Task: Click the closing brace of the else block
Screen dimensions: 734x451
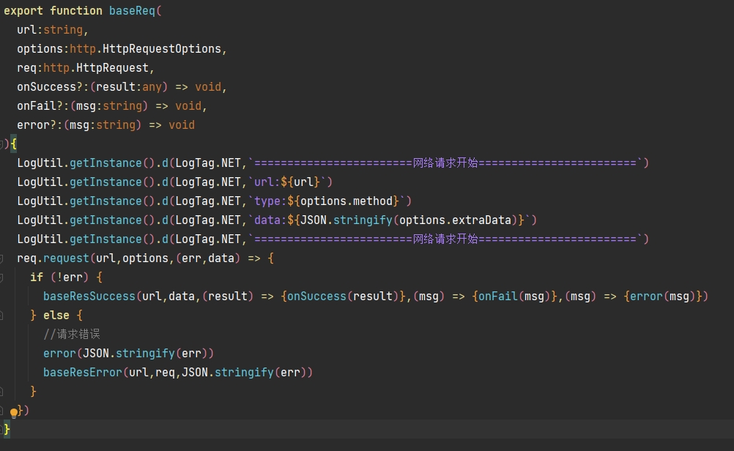Action: click(x=33, y=391)
